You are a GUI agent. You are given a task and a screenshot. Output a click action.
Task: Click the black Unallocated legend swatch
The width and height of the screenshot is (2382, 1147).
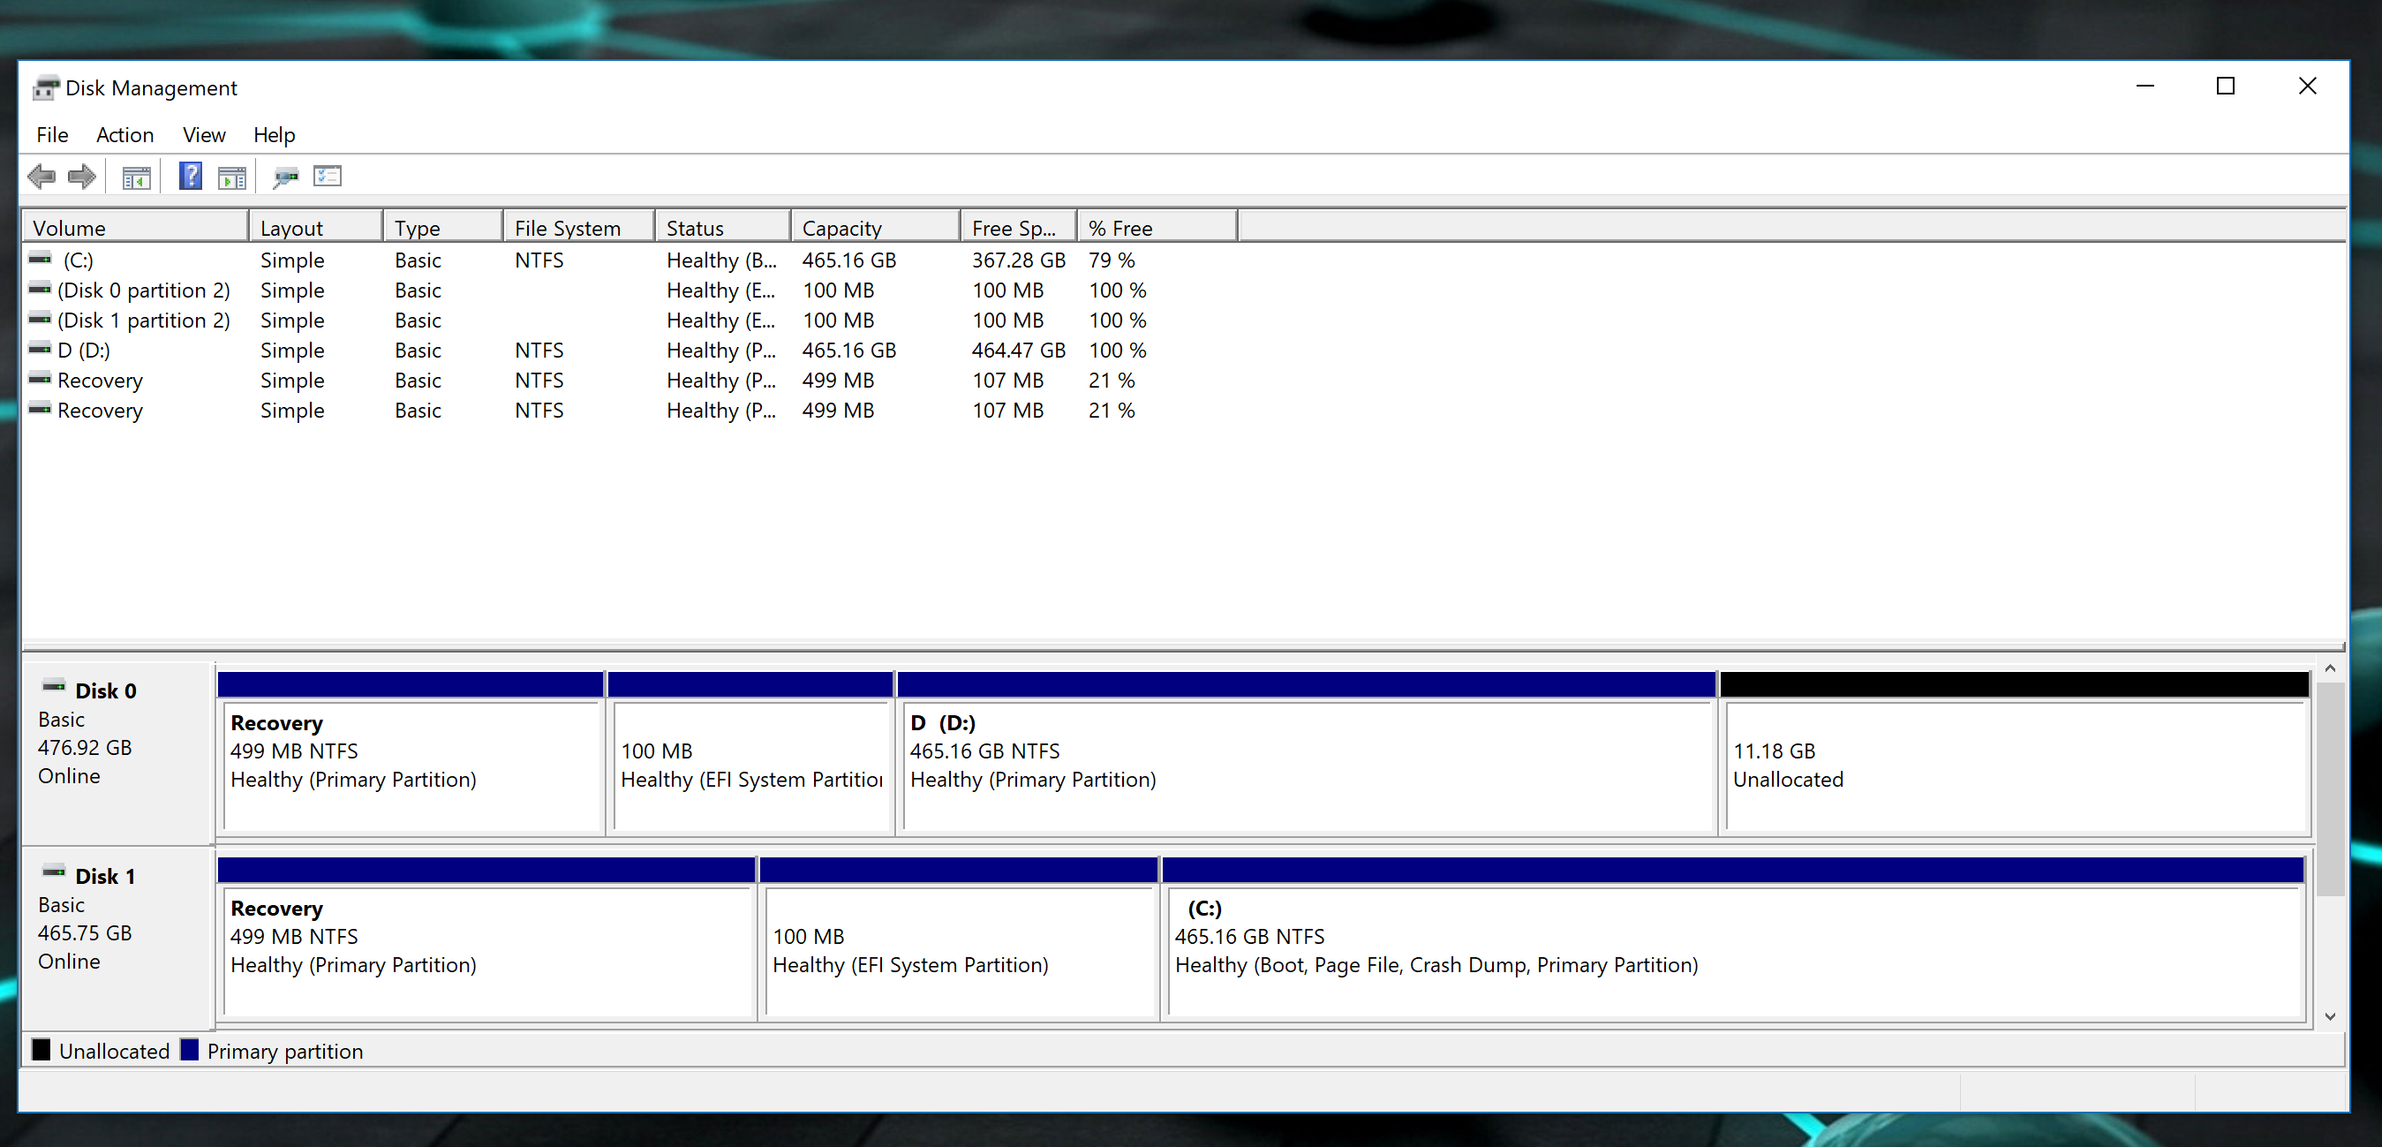[41, 1050]
